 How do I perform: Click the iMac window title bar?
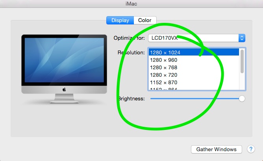point(131,4)
